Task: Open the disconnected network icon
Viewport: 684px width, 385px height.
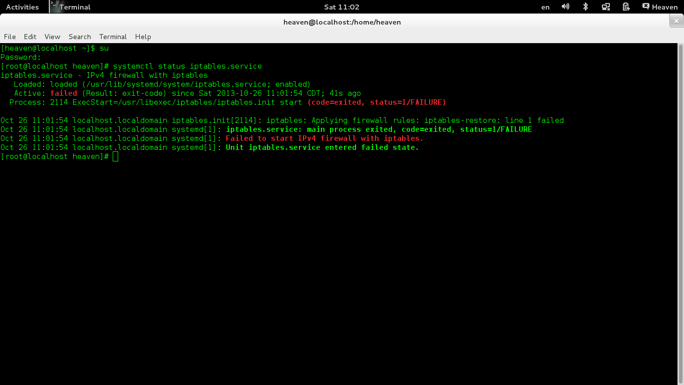Action: click(x=606, y=7)
